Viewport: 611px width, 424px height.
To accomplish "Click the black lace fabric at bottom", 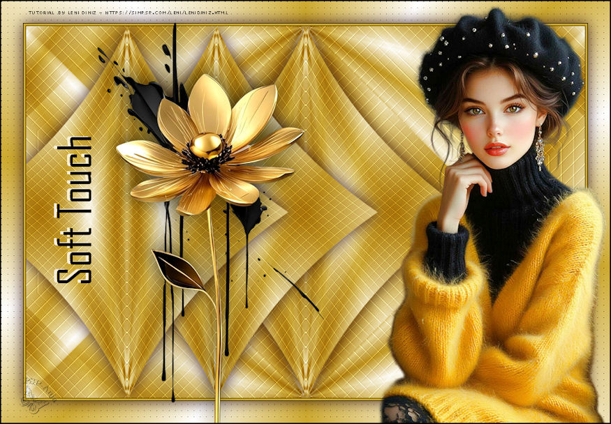I will point(406,410).
